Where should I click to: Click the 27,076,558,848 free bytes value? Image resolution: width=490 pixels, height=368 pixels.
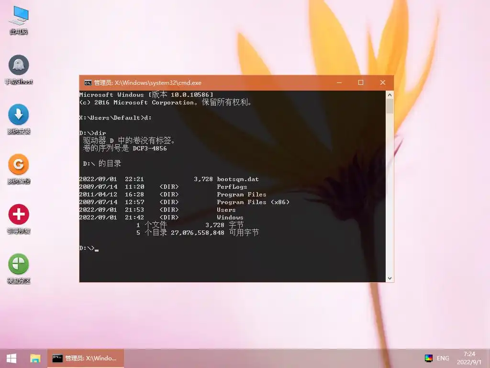click(x=198, y=233)
